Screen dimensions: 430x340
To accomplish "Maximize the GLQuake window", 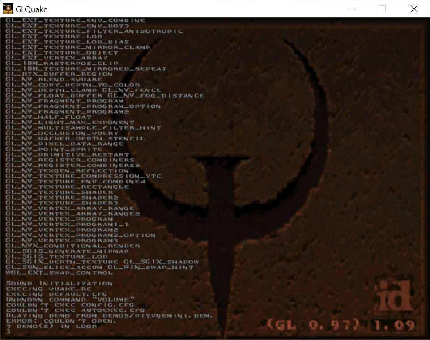I will [382, 9].
